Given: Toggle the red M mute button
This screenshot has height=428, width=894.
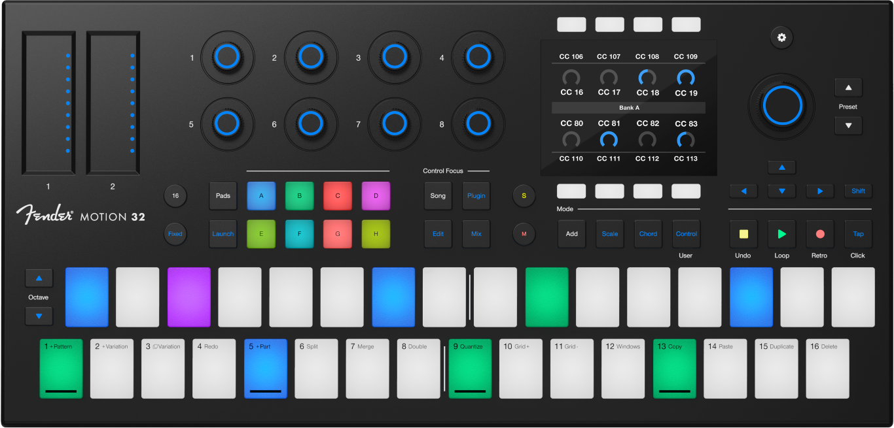Looking at the screenshot, I should tap(524, 233).
